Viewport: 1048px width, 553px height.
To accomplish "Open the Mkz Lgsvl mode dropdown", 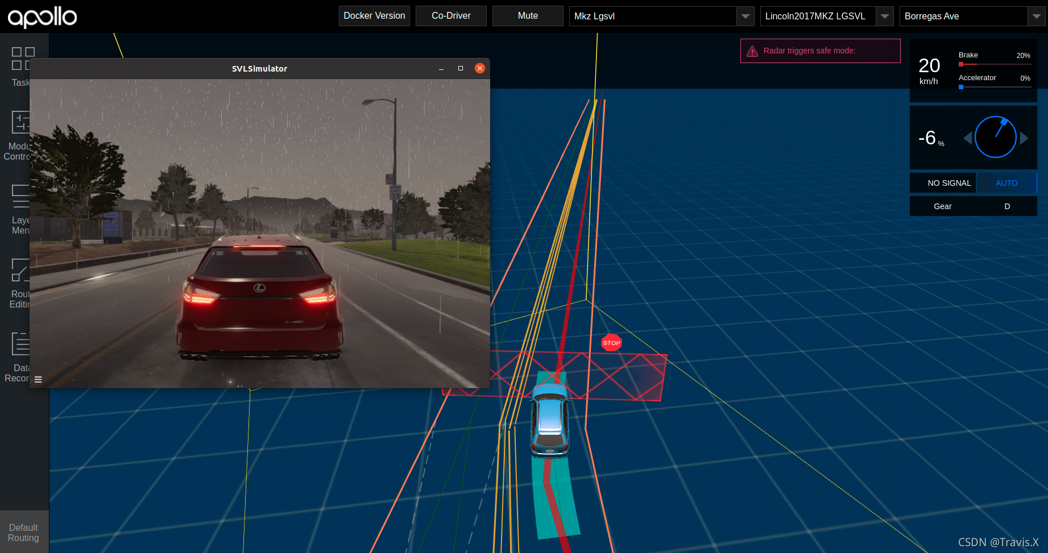I will (x=661, y=16).
